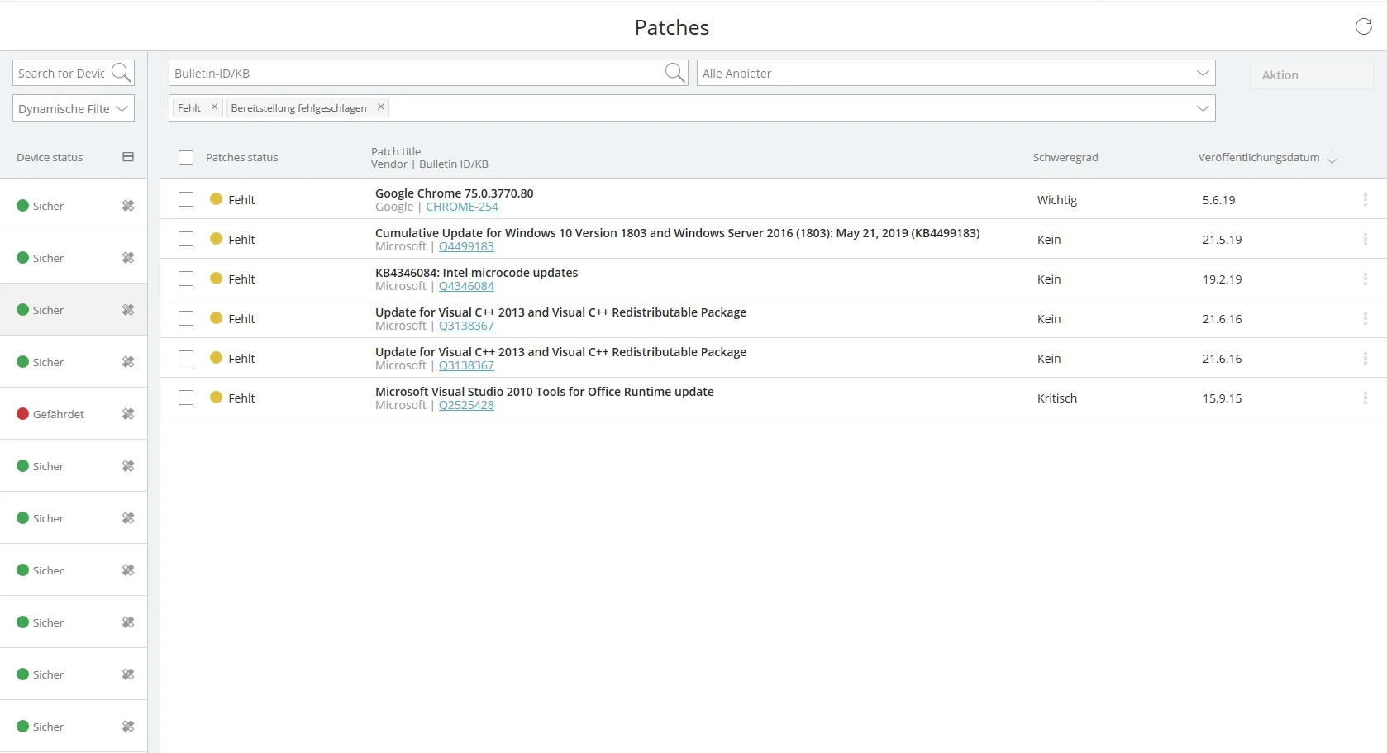The height and width of the screenshot is (753, 1387).
Task: Select all patches with the header checkbox
Action: pos(186,158)
